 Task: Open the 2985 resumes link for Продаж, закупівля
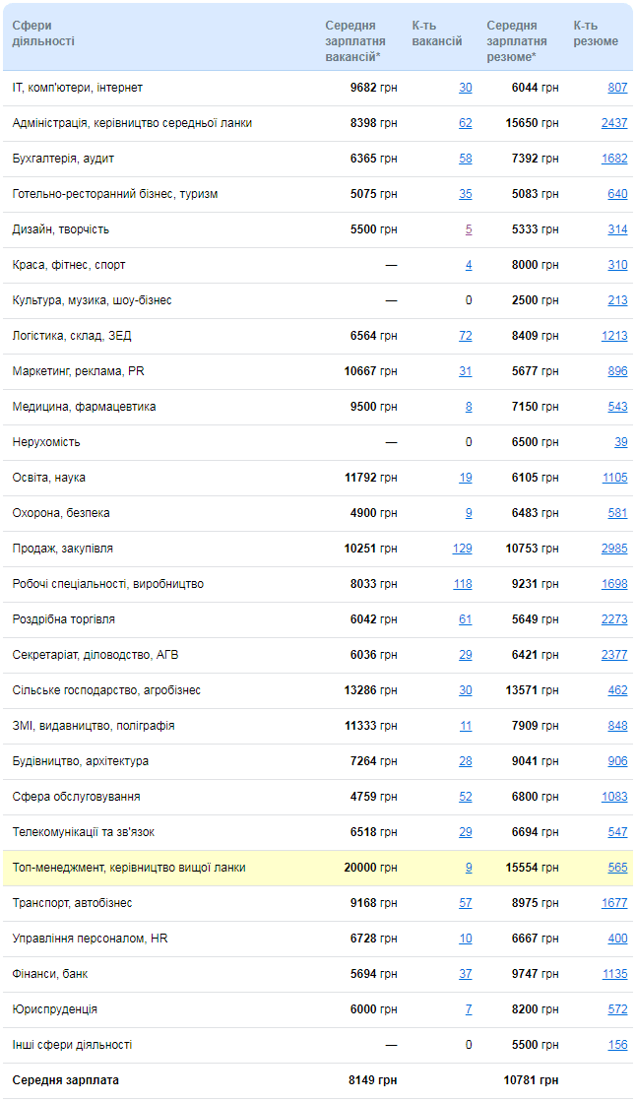click(614, 549)
